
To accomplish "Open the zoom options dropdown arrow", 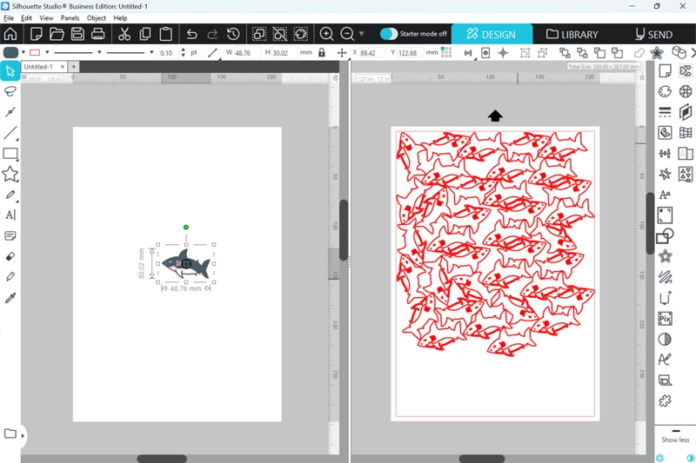I will point(361,34).
